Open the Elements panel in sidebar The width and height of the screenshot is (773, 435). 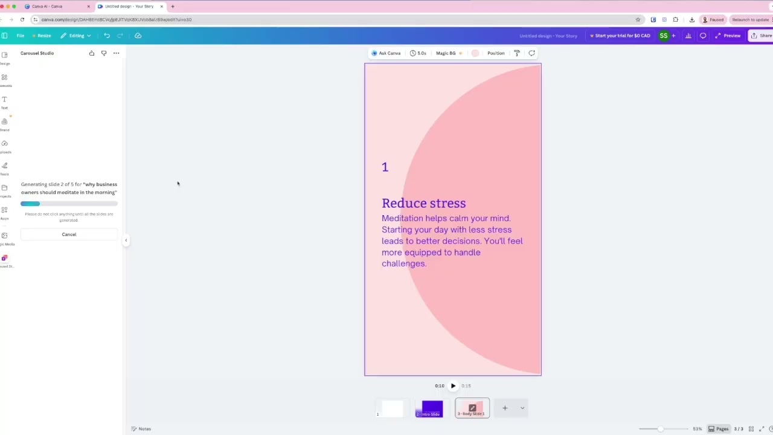(4, 80)
